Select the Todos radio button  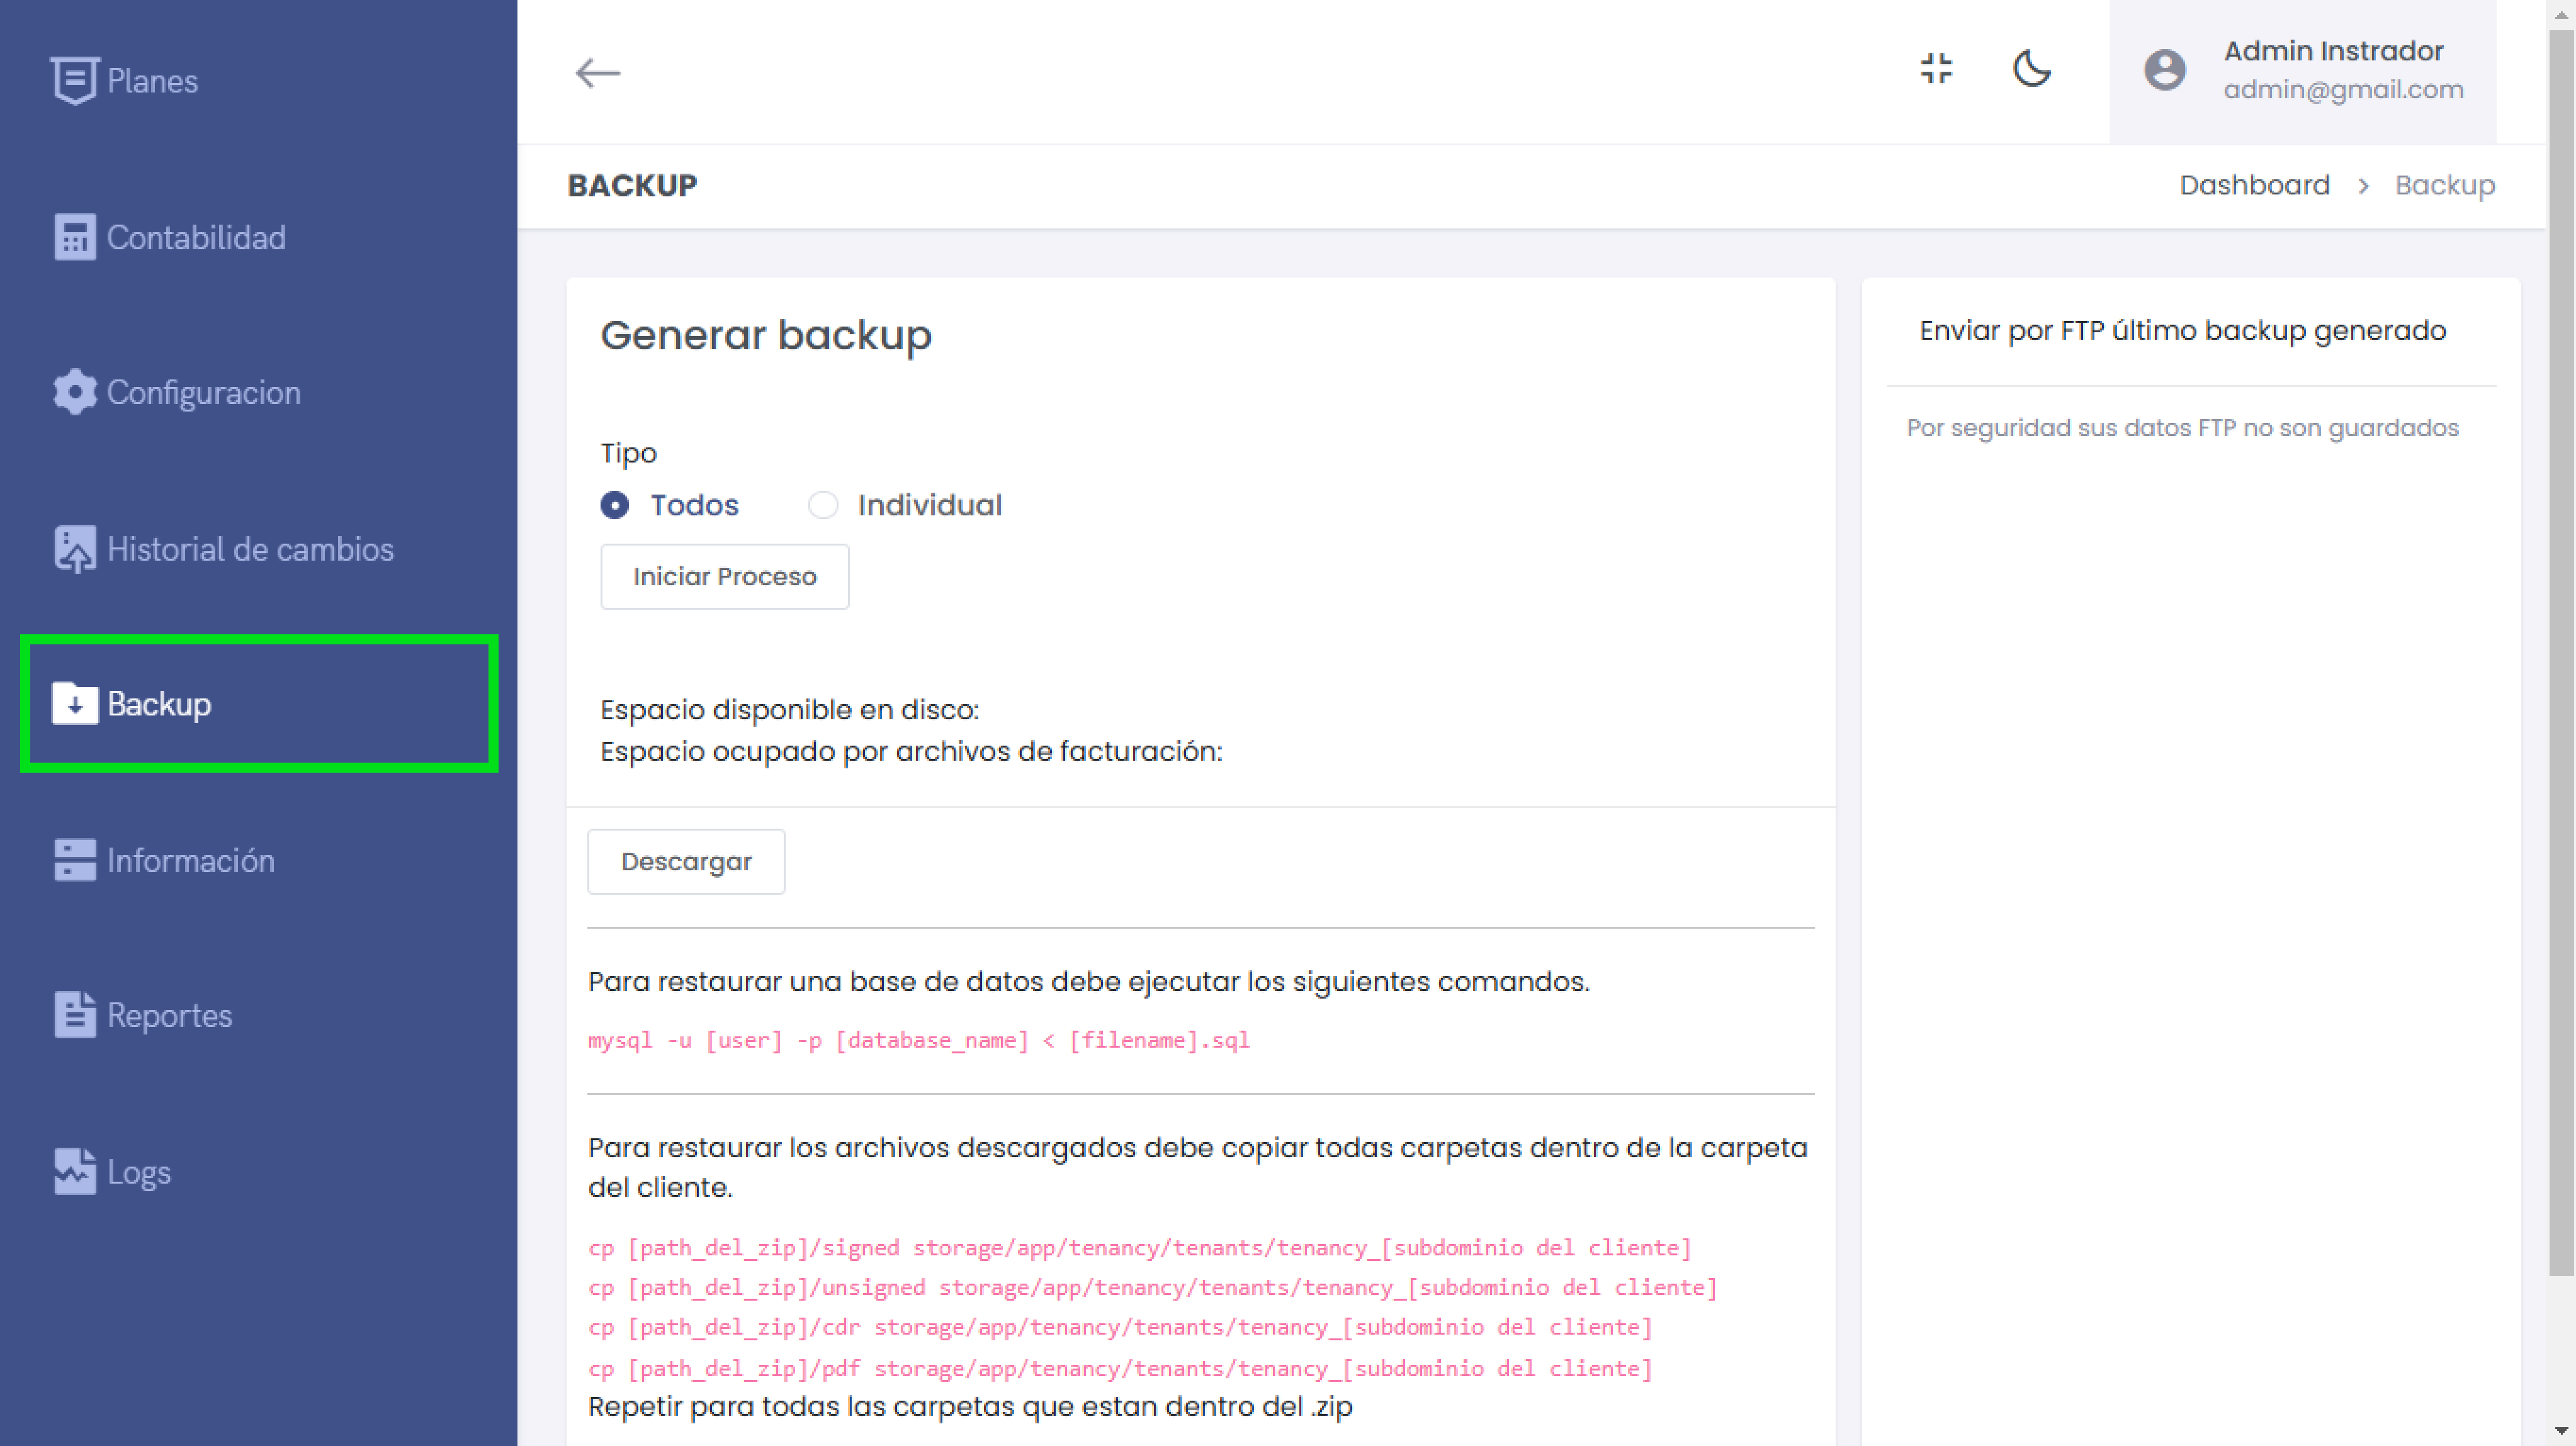tap(615, 506)
